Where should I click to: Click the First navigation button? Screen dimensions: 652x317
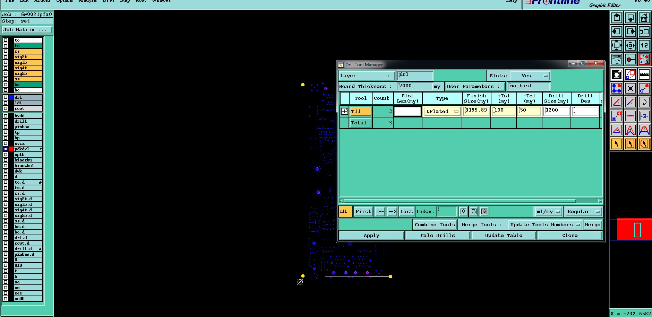click(363, 211)
